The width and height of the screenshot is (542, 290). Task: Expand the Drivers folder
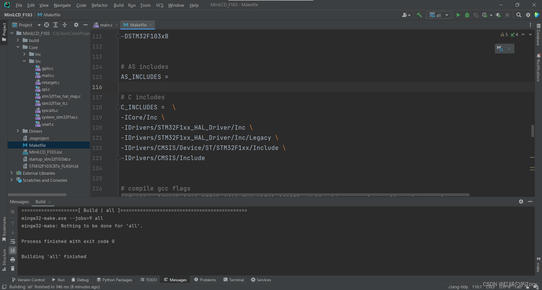point(18,131)
